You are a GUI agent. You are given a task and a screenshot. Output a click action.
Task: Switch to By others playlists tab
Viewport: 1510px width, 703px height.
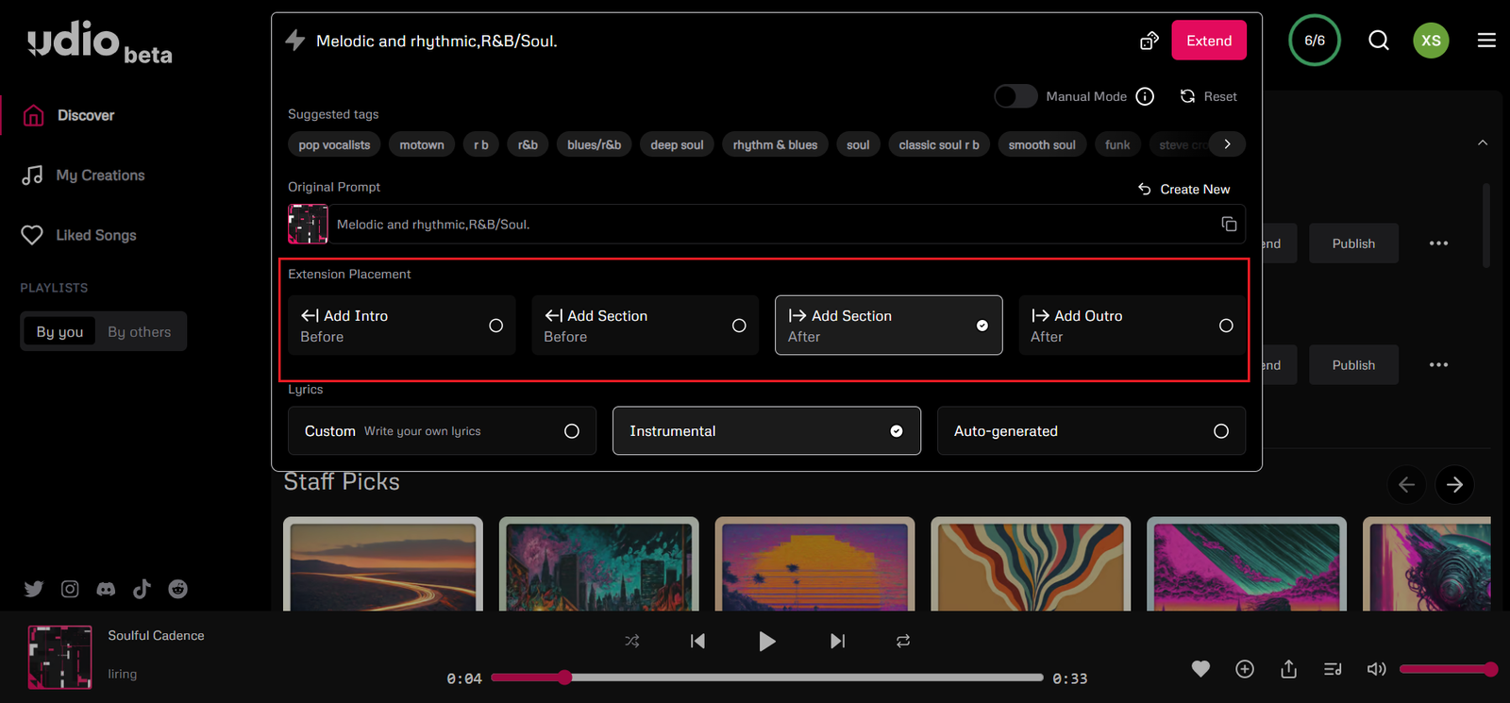pos(140,332)
